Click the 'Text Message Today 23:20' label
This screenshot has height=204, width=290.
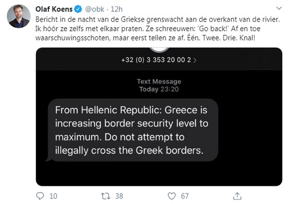[159, 85]
